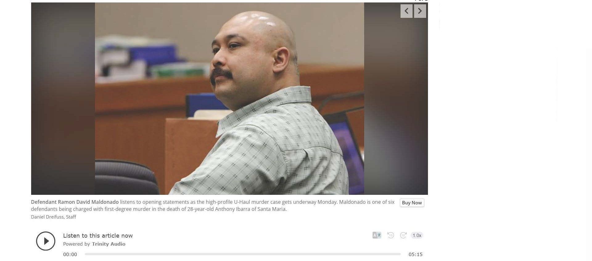This screenshot has height=261, width=592.
Task: Play the article audio
Action: (46, 241)
